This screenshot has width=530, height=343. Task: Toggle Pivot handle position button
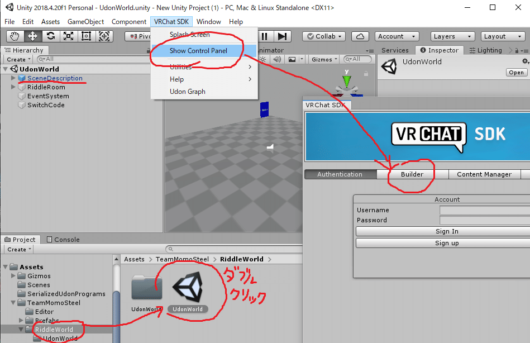(x=138, y=36)
